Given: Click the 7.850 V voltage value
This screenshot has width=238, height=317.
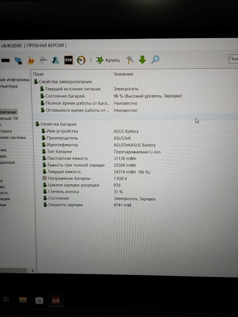Looking at the screenshot, I should tap(121, 179).
